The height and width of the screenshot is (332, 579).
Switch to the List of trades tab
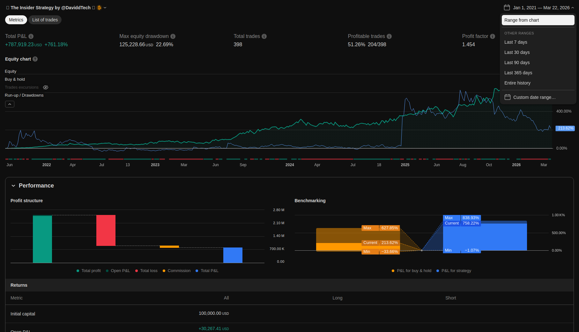45,20
